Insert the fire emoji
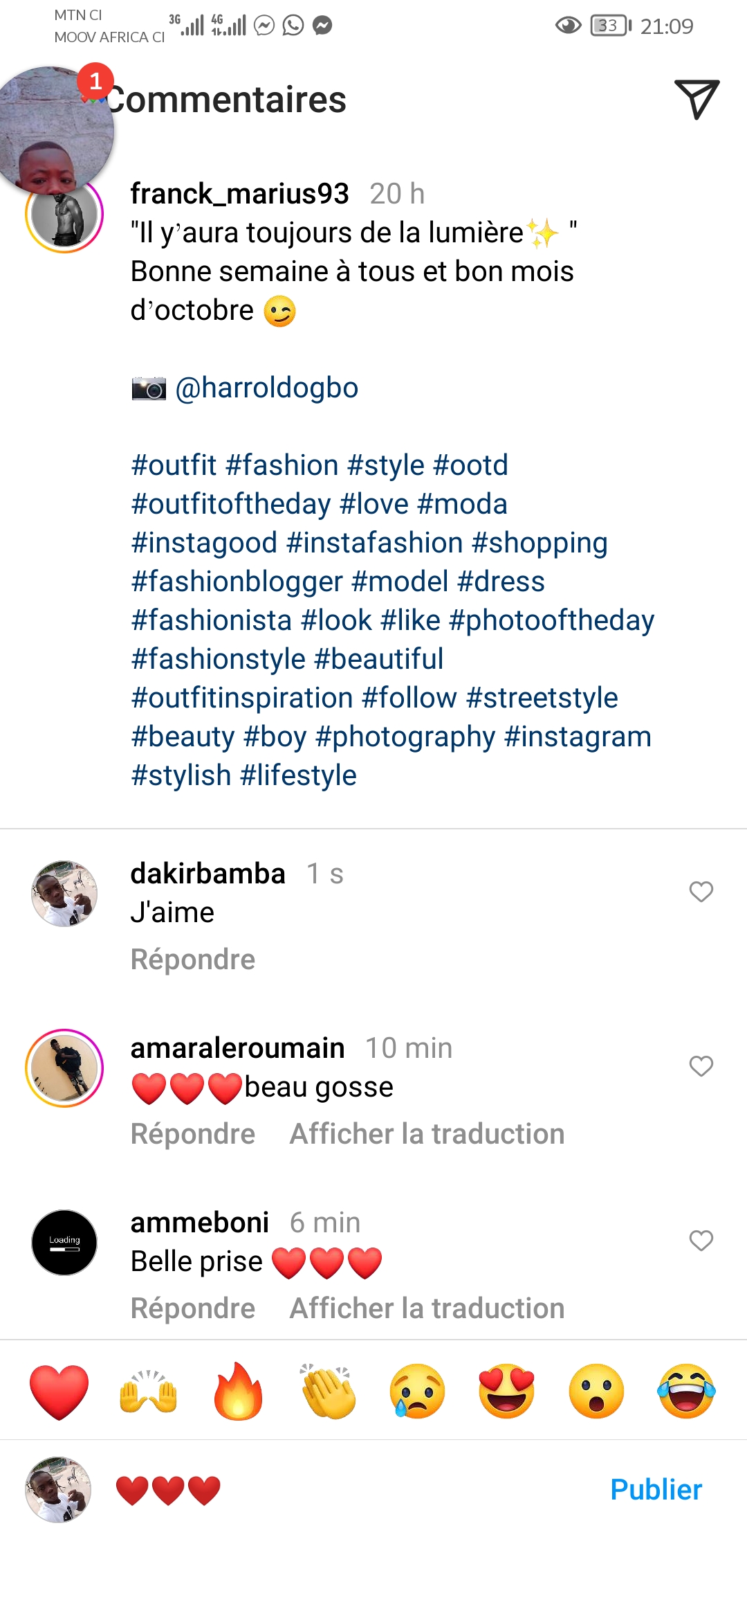The image size is (747, 1620). pos(238,1392)
